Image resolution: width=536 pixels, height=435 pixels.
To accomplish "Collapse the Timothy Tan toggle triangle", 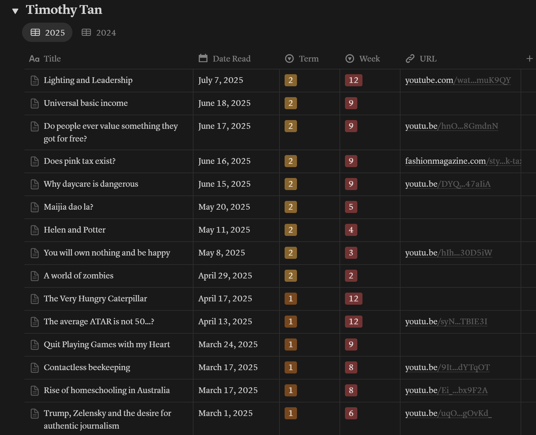I will click(x=15, y=11).
